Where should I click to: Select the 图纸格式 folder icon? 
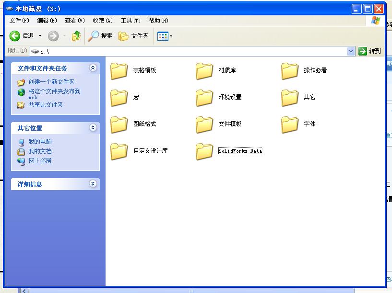pyautogui.click(x=119, y=124)
